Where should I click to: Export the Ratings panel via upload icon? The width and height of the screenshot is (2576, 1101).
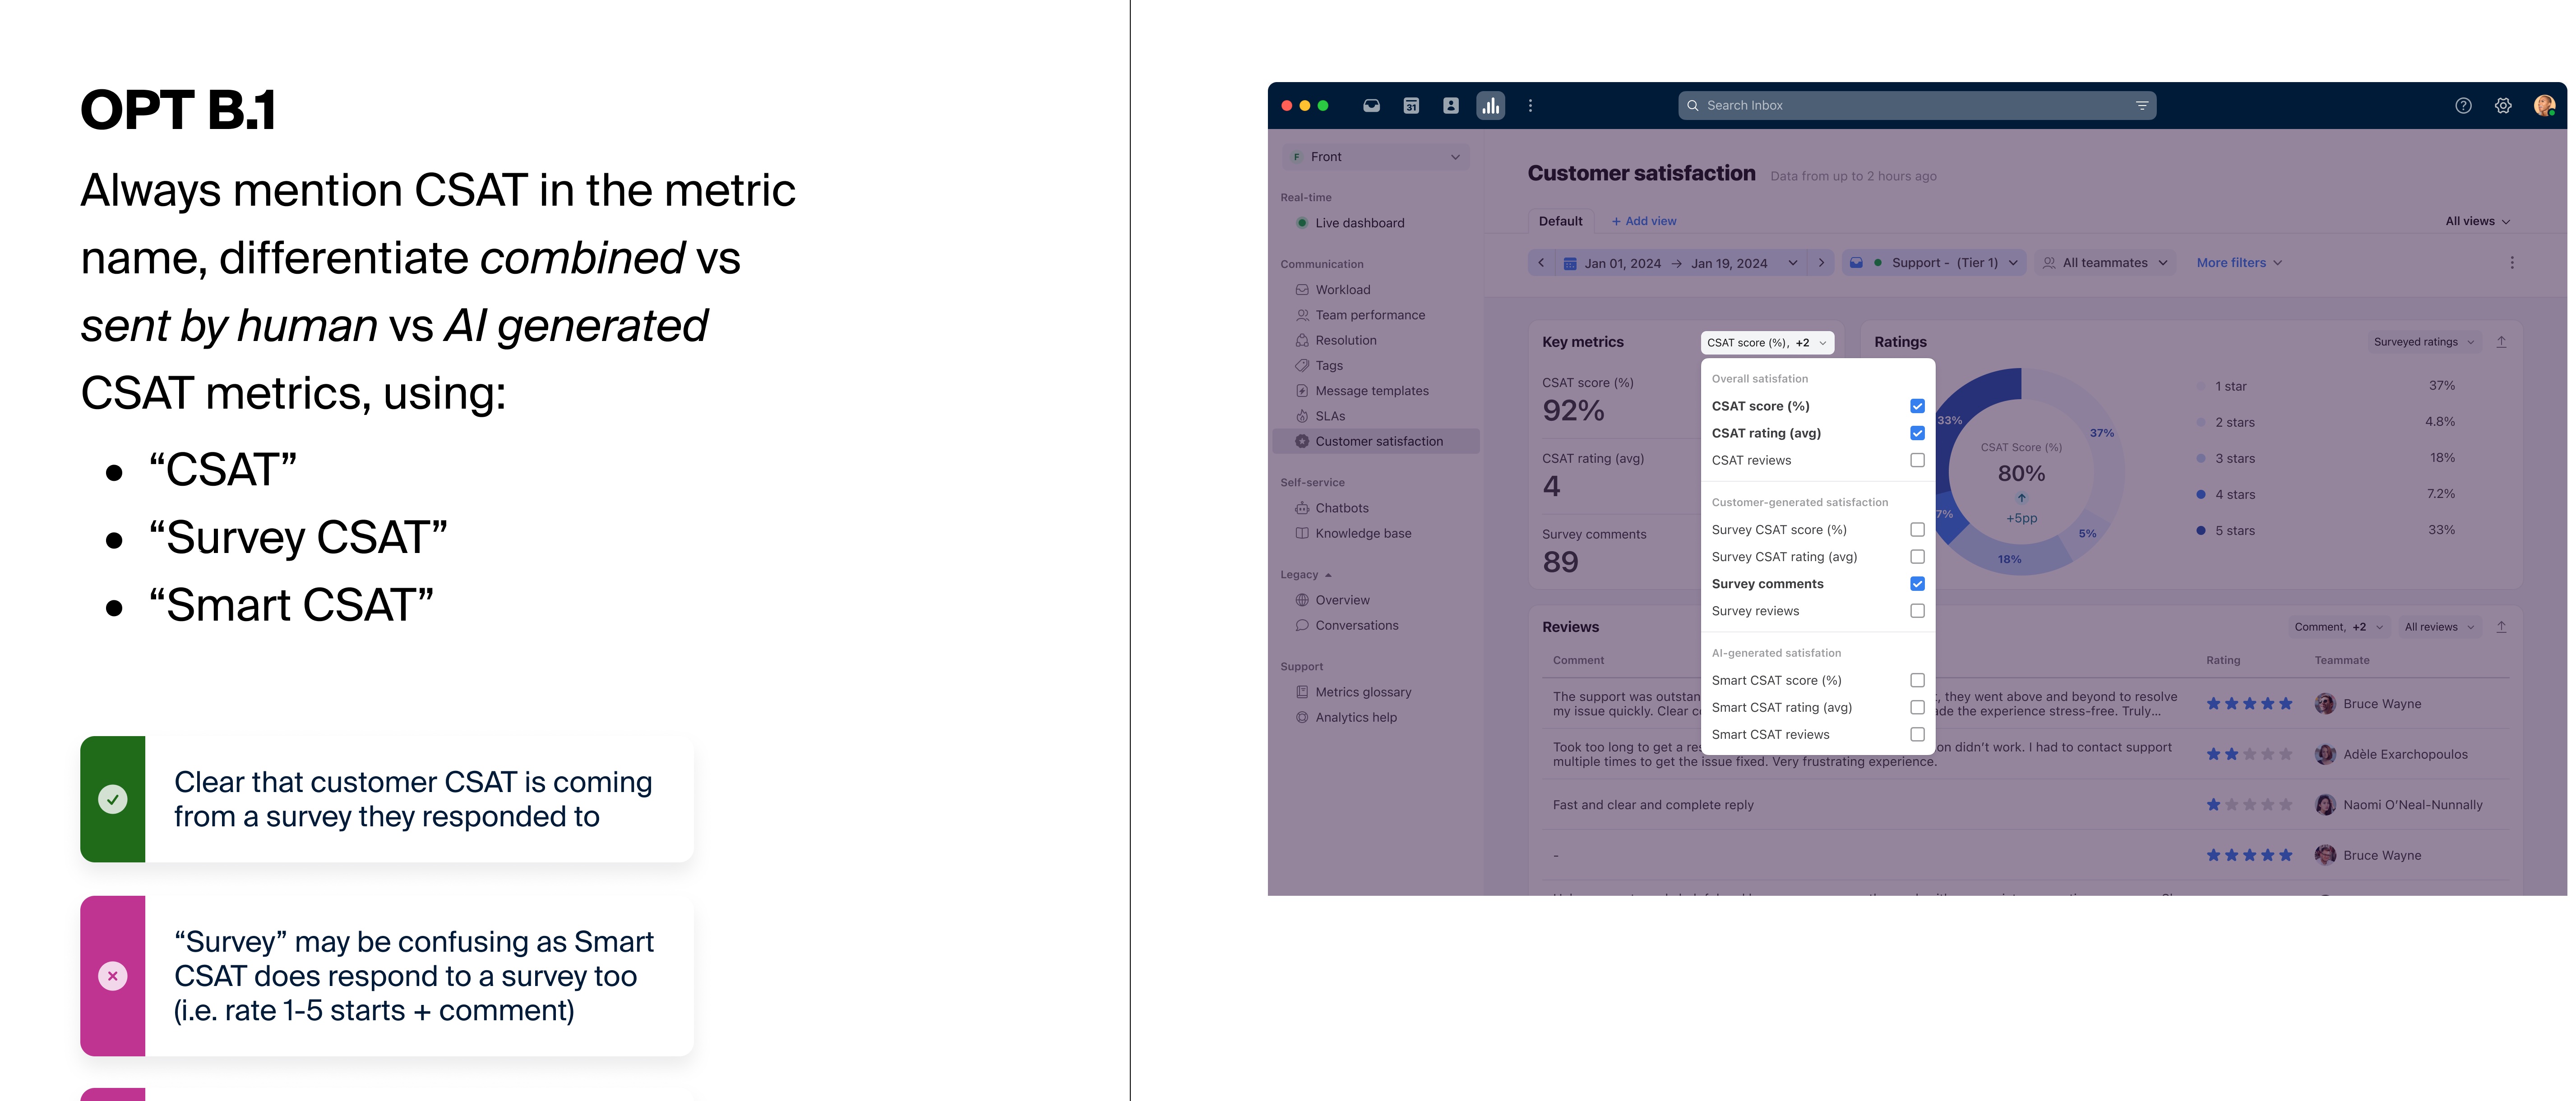pyautogui.click(x=2501, y=342)
